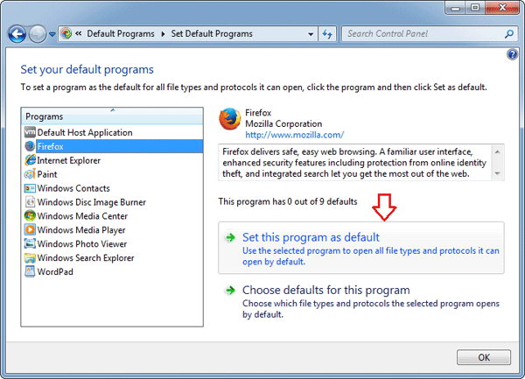525x379 pixels.
Task: Click the large Firefox logo
Action: tap(229, 119)
